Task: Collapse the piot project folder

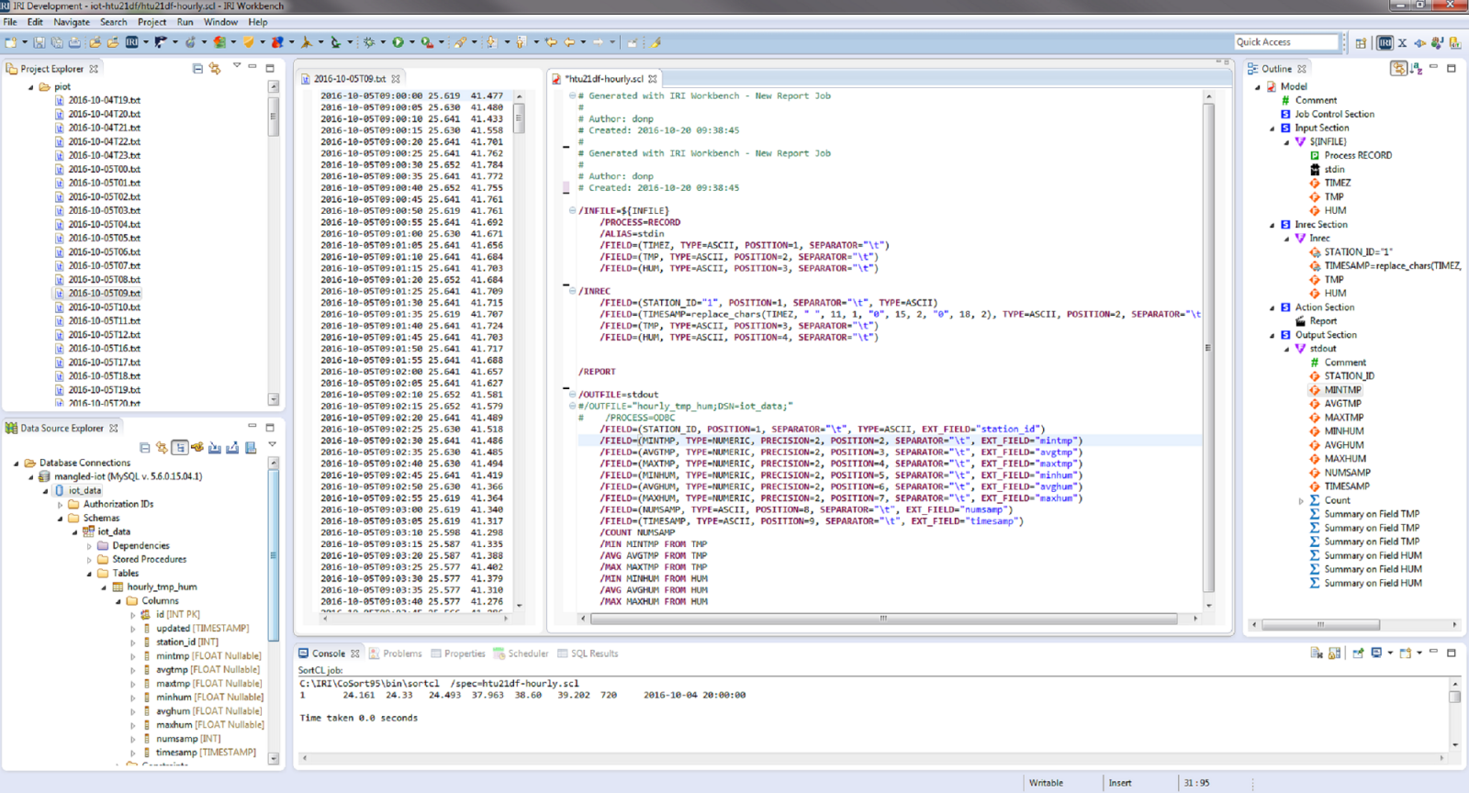Action: click(x=31, y=86)
